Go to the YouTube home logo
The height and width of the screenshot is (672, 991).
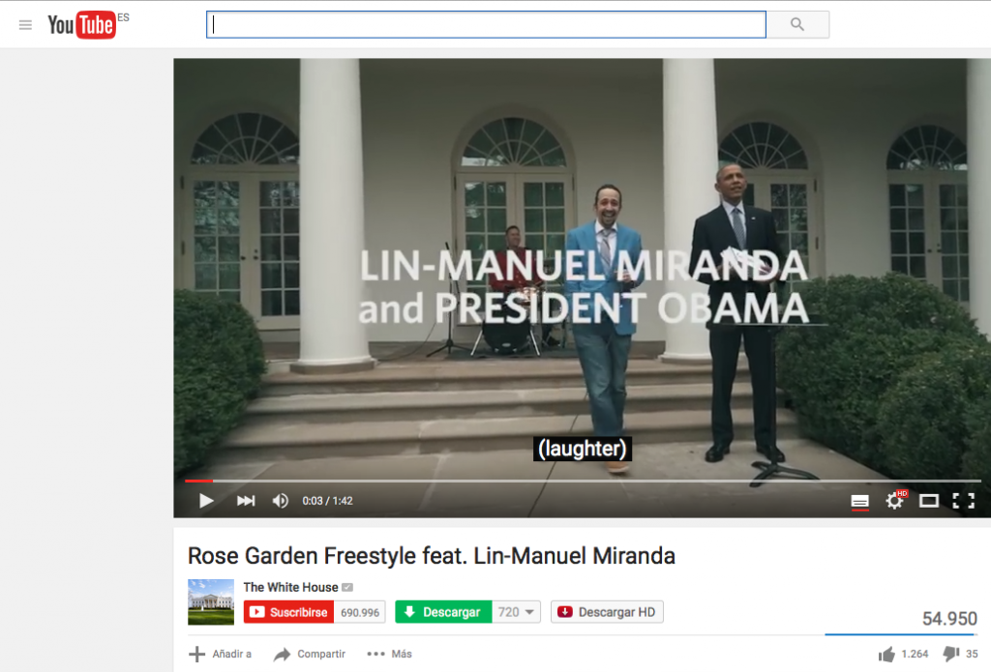[x=82, y=24]
